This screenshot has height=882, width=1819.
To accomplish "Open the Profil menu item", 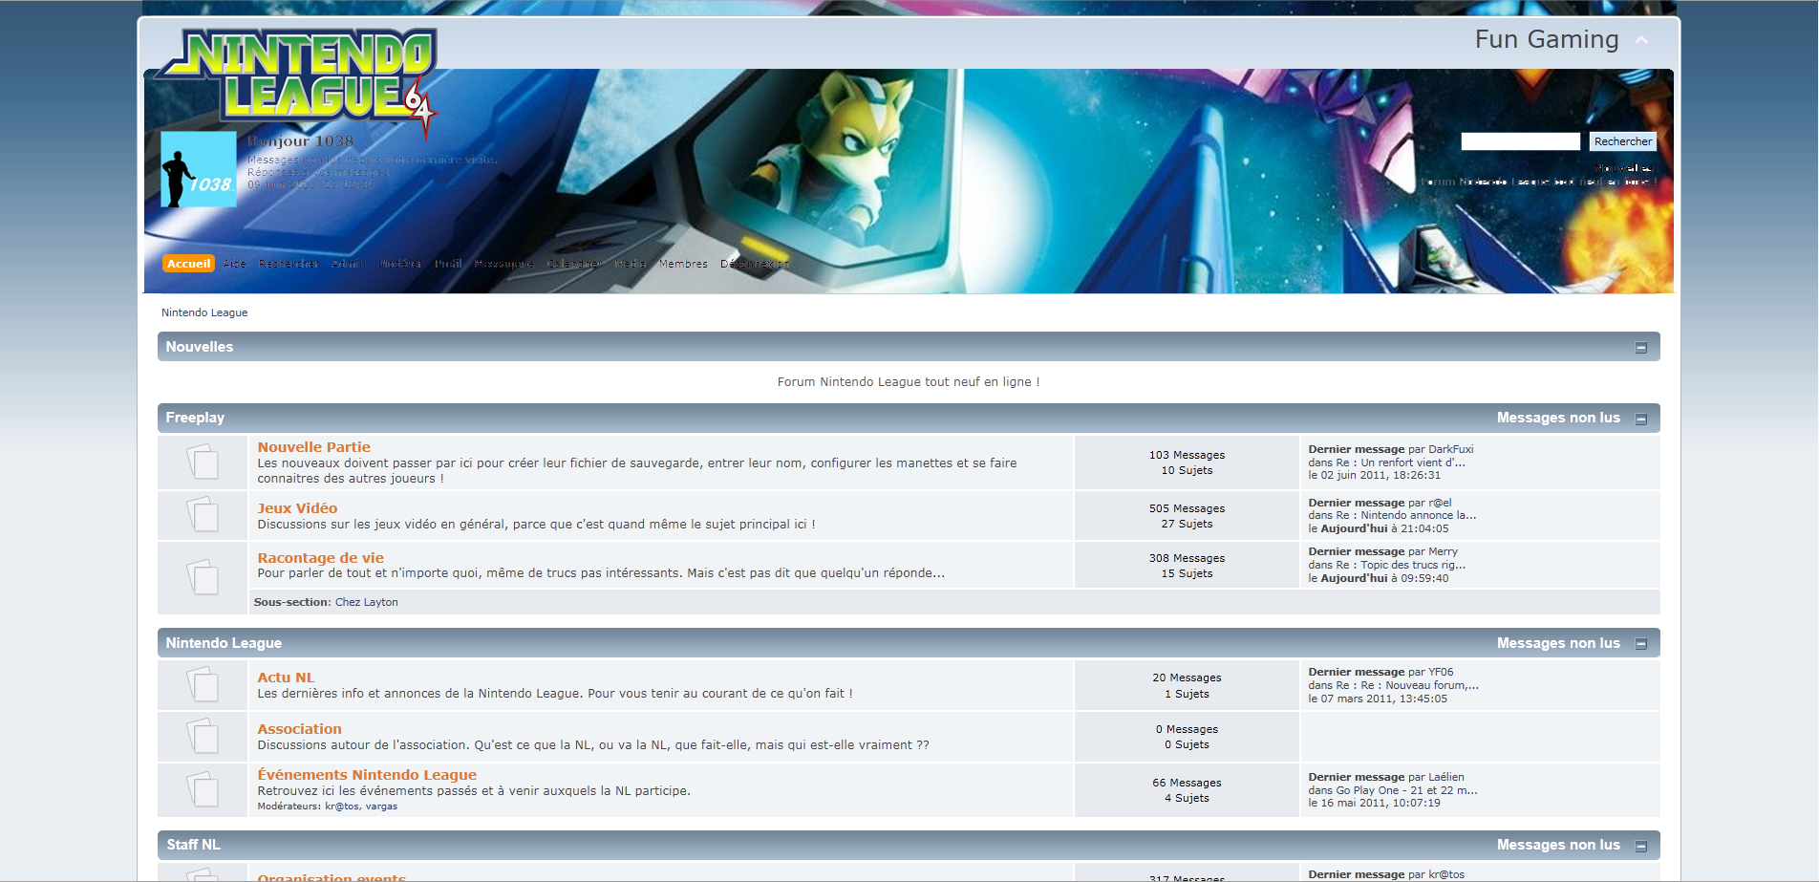I will pos(448,264).
